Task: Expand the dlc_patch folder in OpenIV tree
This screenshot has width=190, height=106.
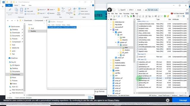Action: pyautogui.click(x=118, y=52)
